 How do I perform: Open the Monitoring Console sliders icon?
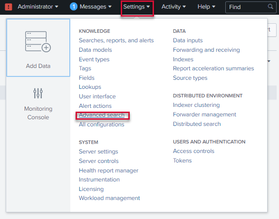38,93
